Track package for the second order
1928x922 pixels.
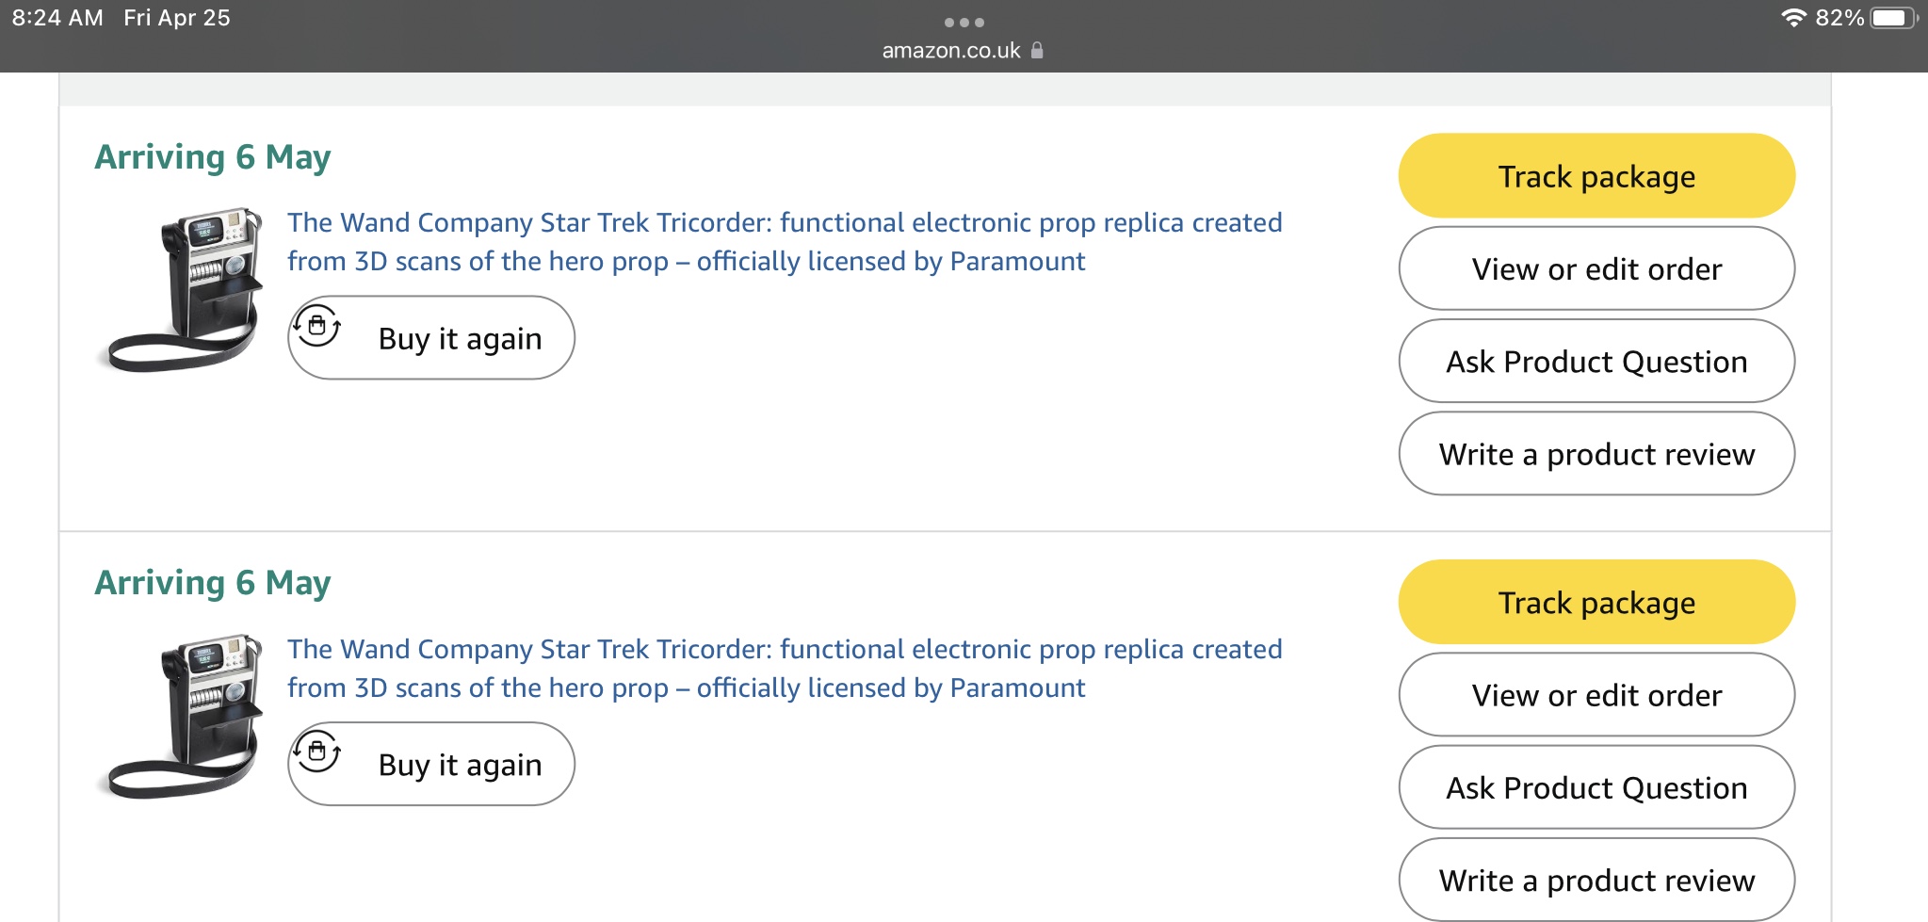point(1596,602)
